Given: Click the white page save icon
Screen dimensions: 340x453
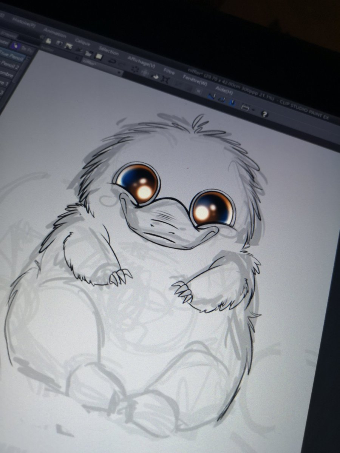Looking at the screenshot, I should coord(99,56).
